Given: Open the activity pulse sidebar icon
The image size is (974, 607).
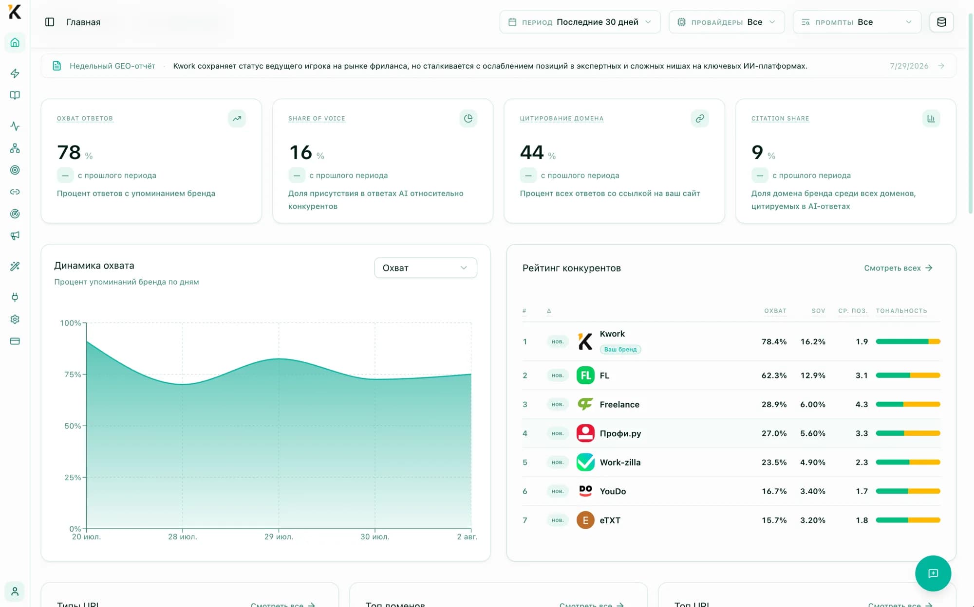Looking at the screenshot, I should [x=15, y=126].
